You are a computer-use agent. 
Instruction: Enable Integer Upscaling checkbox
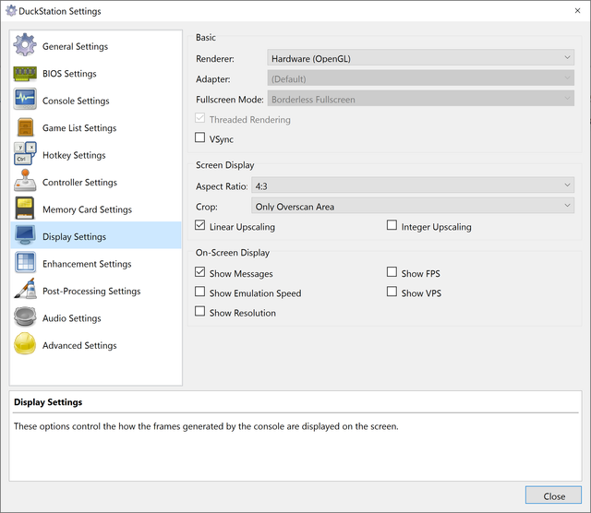coord(392,225)
